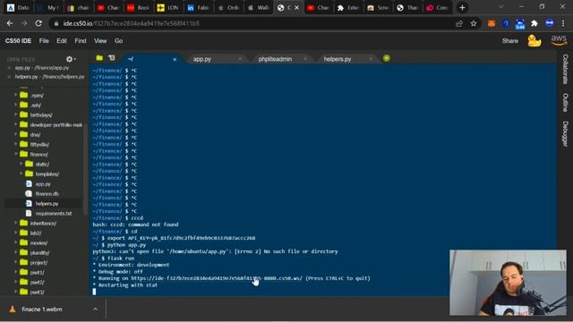Select the lab2/ folder
The width and height of the screenshot is (573, 322).
coord(36,233)
